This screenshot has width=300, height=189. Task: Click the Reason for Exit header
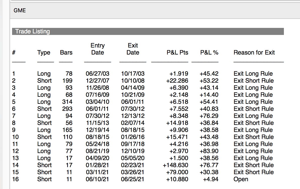[x=254, y=53]
